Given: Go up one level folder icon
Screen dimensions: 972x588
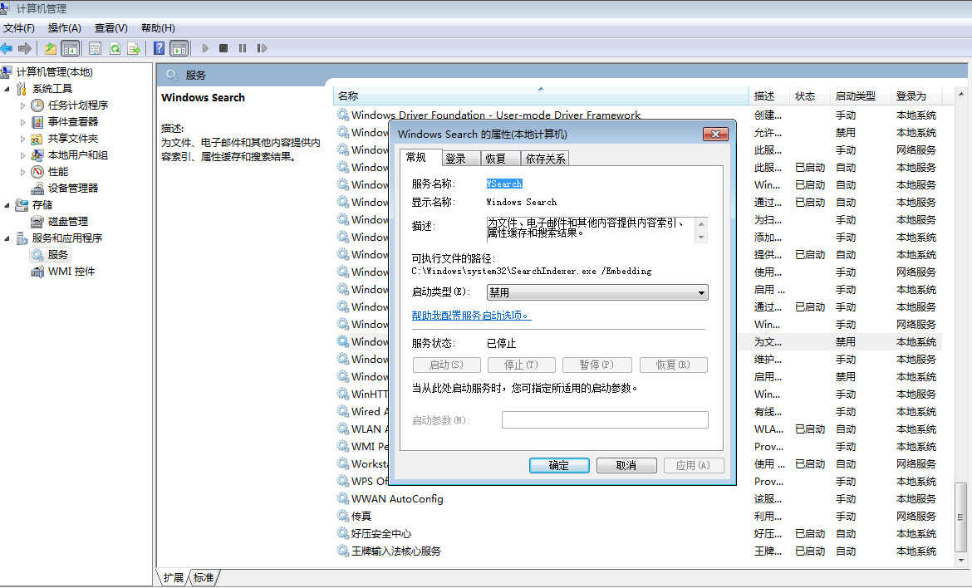Looking at the screenshot, I should [50, 48].
